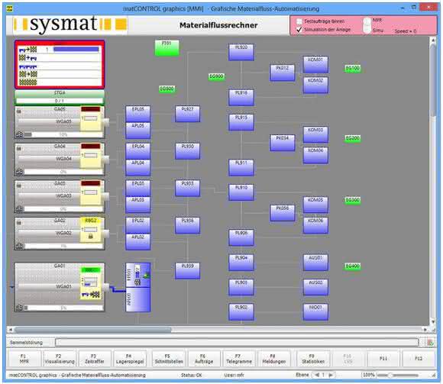Viewport: 443px width, 384px height.
Task: Select the PL927 conveyor block
Action: pyautogui.click(x=187, y=114)
